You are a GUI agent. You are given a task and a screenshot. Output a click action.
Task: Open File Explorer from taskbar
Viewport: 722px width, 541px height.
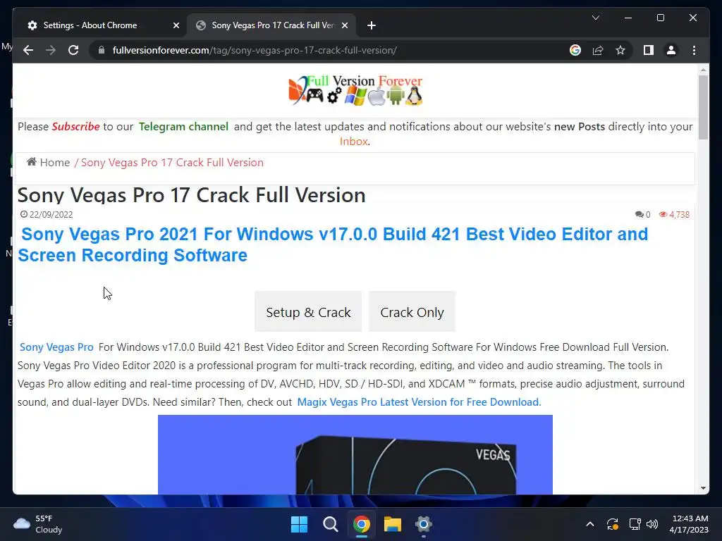point(392,524)
